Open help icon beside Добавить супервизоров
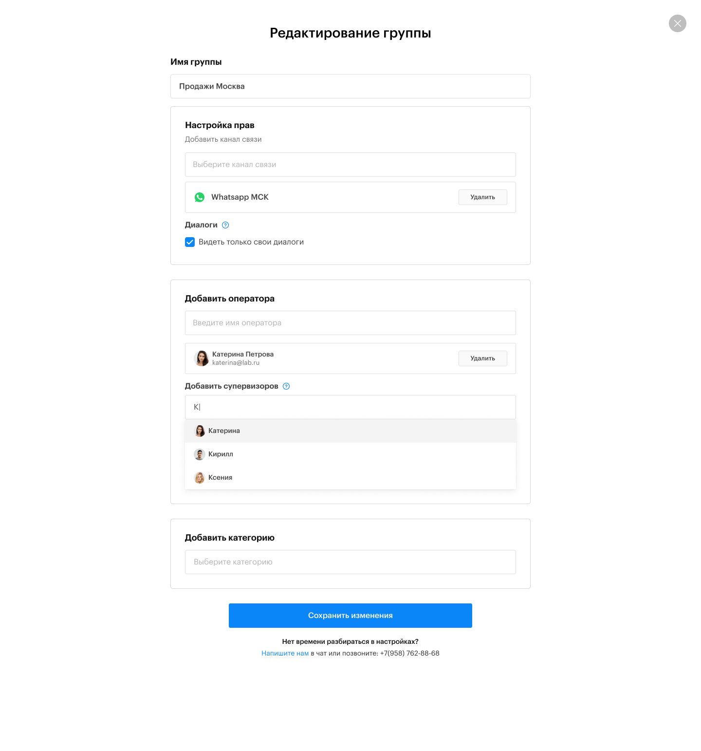Viewport: 701px width, 751px height. point(286,386)
